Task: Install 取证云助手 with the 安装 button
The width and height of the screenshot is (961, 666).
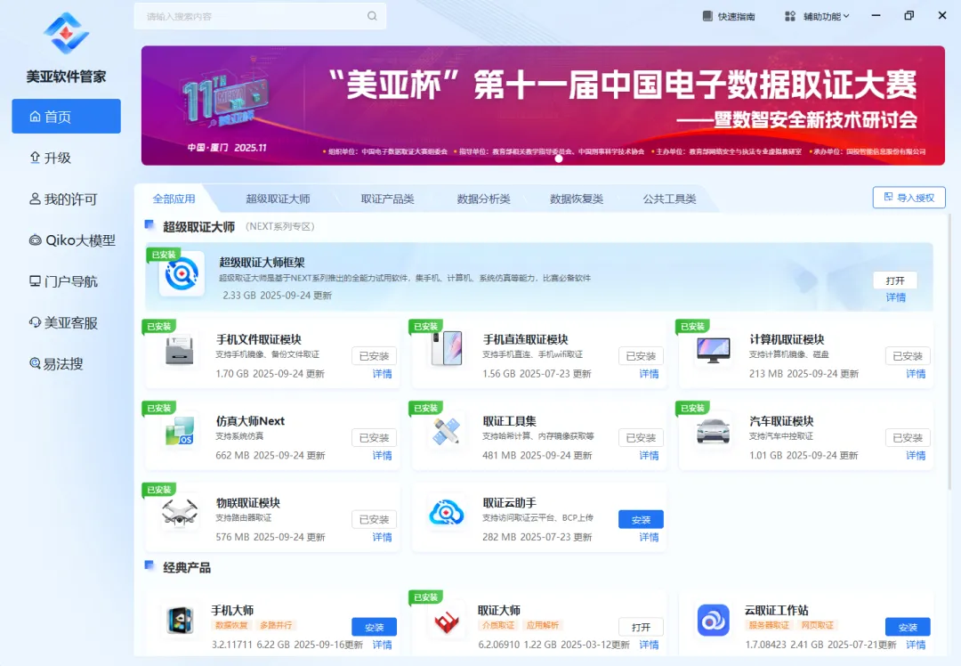Action: (641, 519)
